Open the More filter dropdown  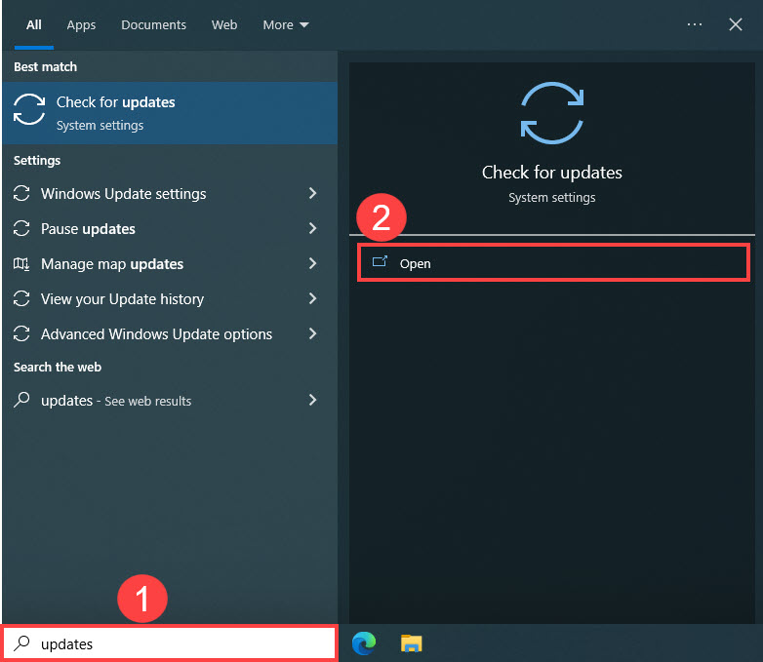click(286, 24)
